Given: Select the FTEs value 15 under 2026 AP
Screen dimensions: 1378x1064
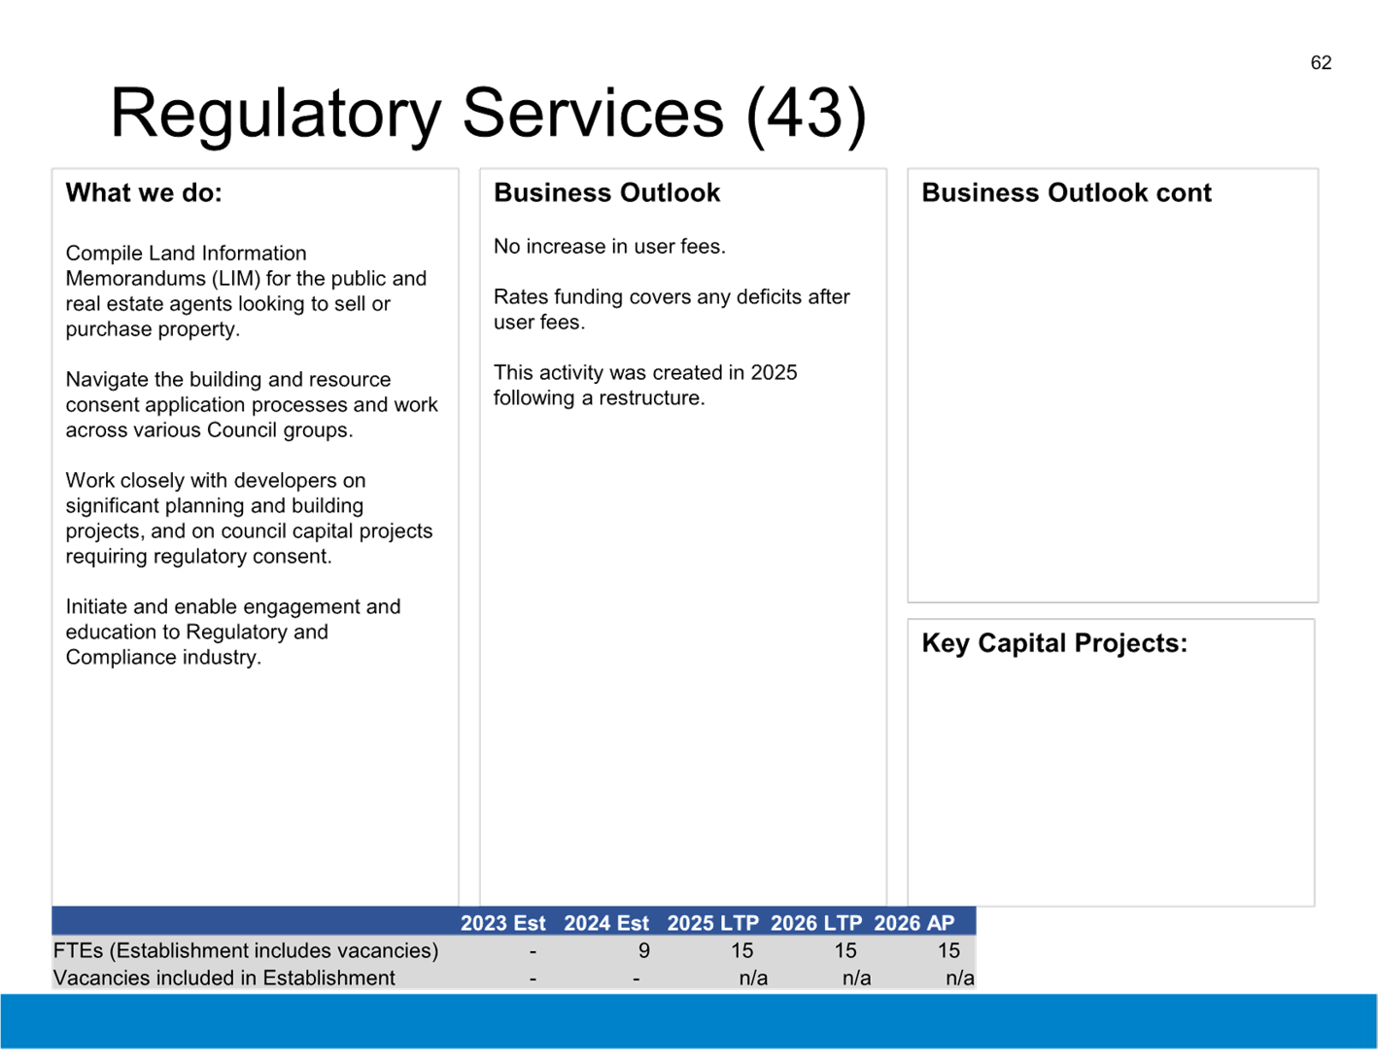Looking at the screenshot, I should coord(948,951).
